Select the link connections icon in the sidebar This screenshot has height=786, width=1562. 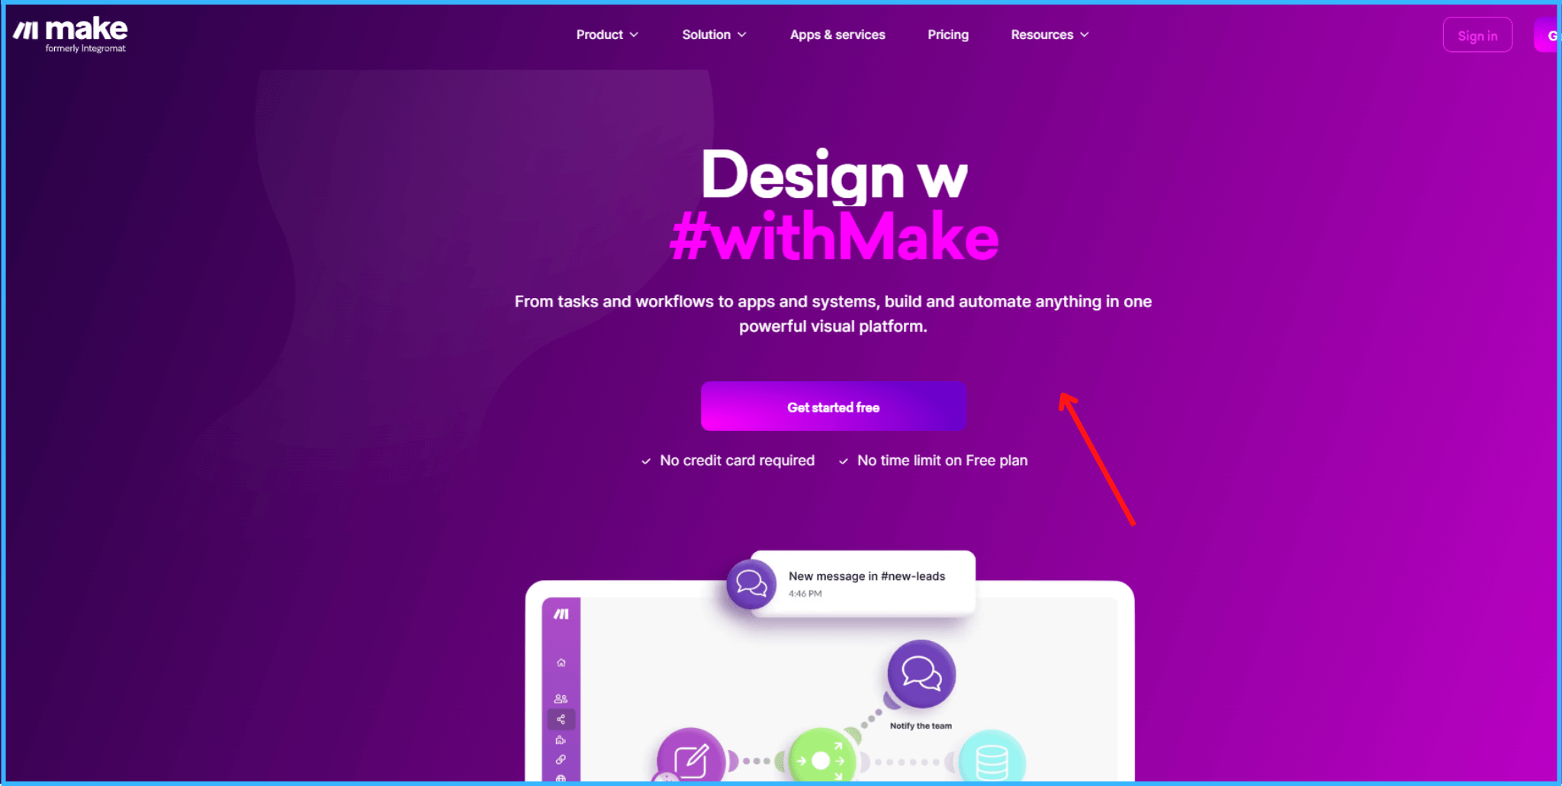point(561,759)
